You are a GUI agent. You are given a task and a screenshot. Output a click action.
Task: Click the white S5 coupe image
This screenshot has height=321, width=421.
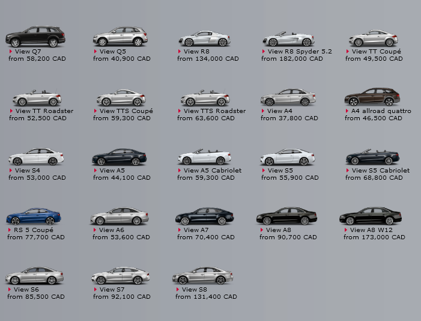click(287, 157)
